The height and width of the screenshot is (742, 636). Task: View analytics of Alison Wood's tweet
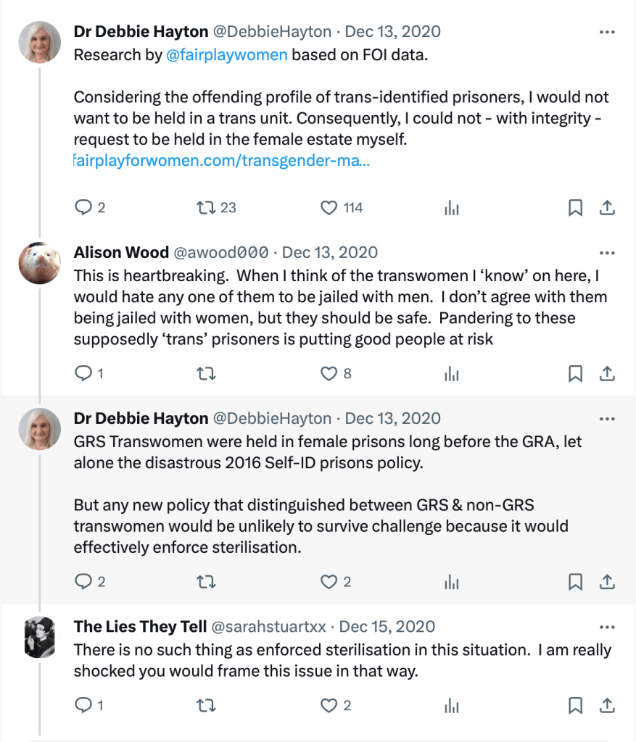(x=451, y=374)
